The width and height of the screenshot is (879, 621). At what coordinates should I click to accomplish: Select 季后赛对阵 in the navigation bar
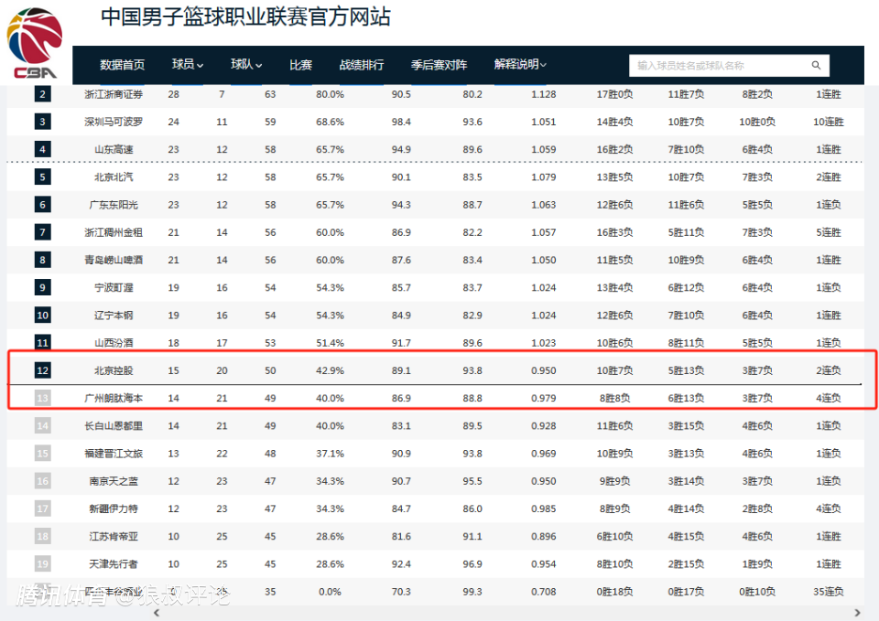(439, 65)
